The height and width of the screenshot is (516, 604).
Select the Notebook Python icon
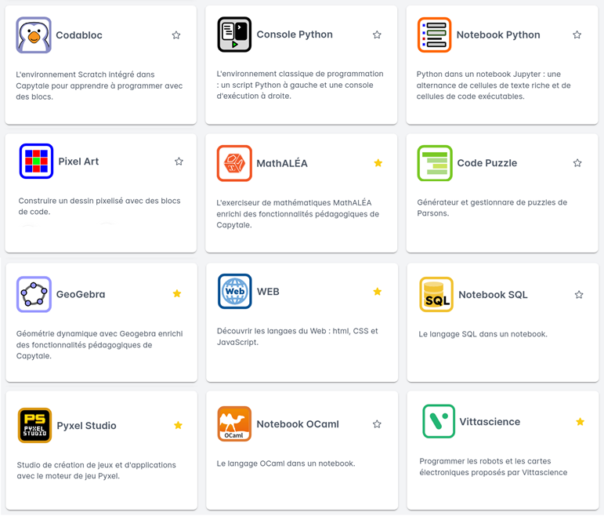pyautogui.click(x=435, y=35)
